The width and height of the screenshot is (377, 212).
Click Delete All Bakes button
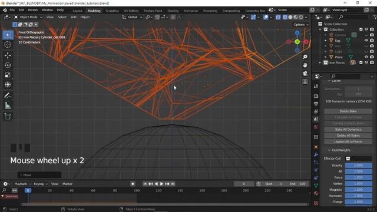click(x=348, y=135)
